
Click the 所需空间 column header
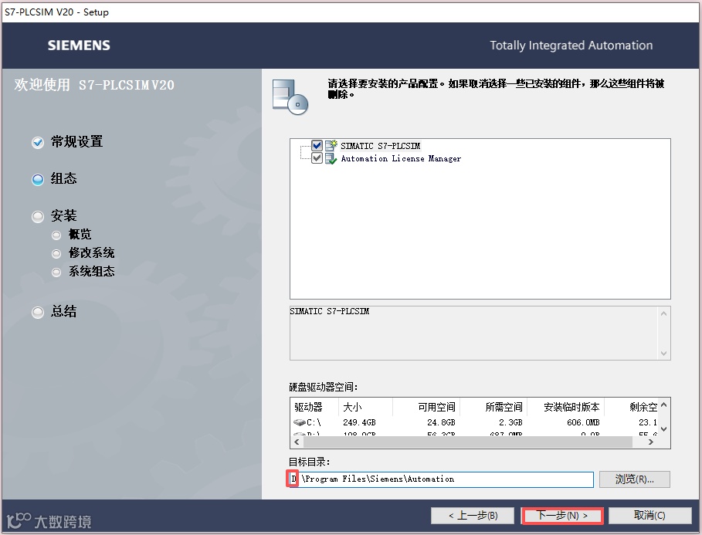[x=493, y=407]
